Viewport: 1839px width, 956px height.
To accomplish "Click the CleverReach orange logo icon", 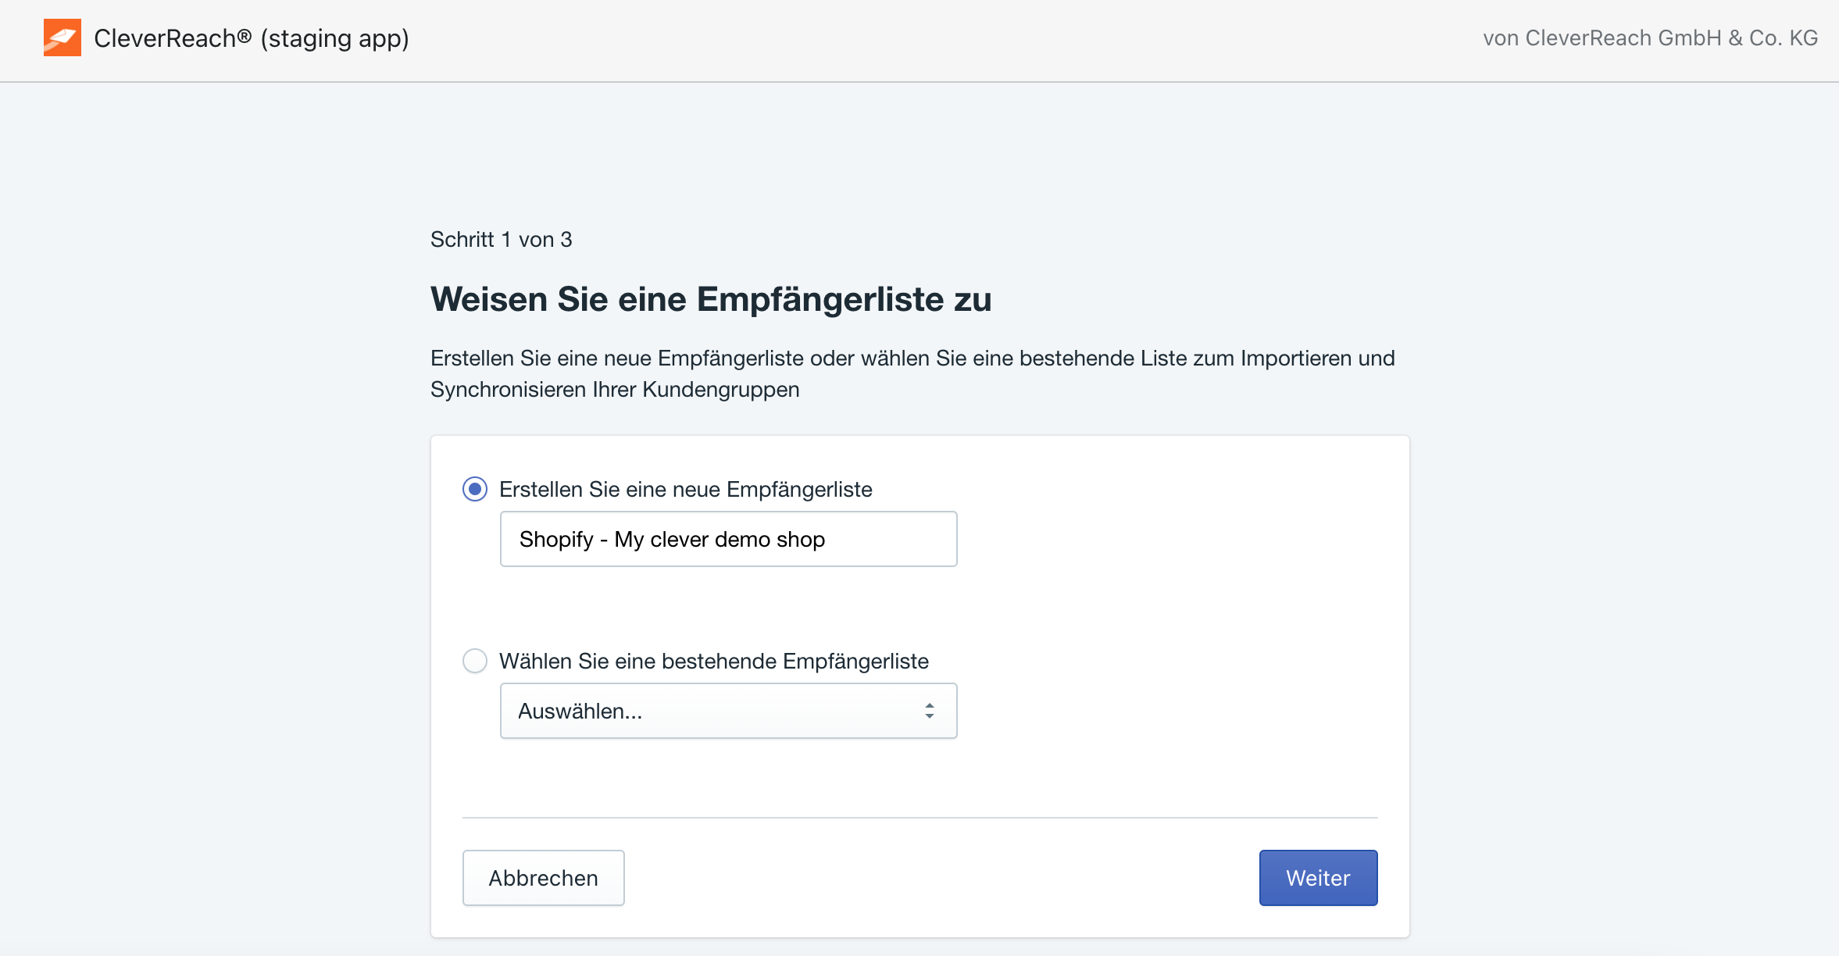I will coord(62,37).
